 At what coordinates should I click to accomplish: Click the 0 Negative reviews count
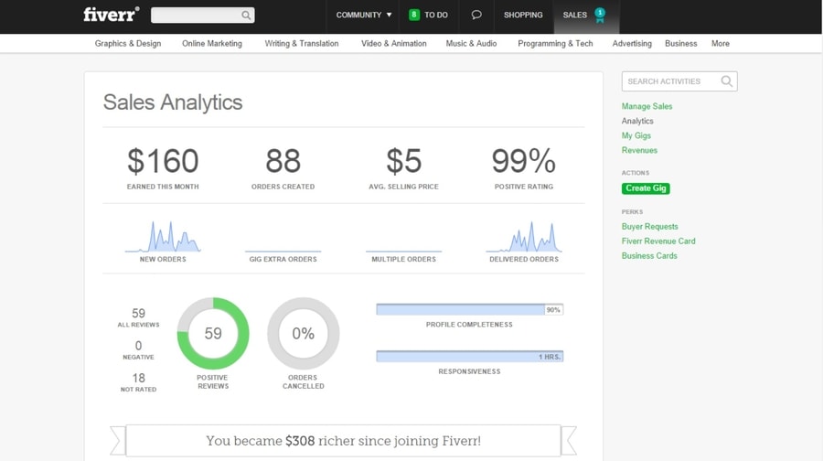[139, 346]
